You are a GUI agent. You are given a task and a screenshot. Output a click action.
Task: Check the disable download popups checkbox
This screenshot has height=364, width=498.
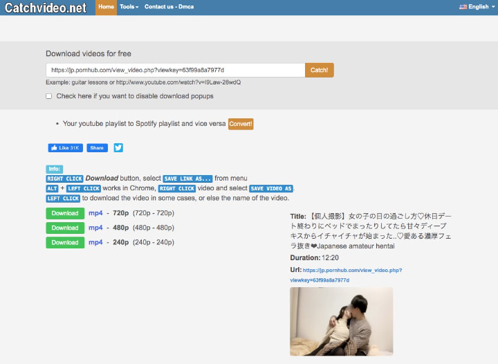49,96
